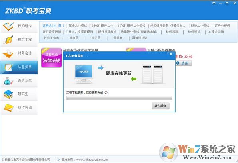
Task: Open the 法律法规 pink course thumbnail
Action: click(51, 58)
